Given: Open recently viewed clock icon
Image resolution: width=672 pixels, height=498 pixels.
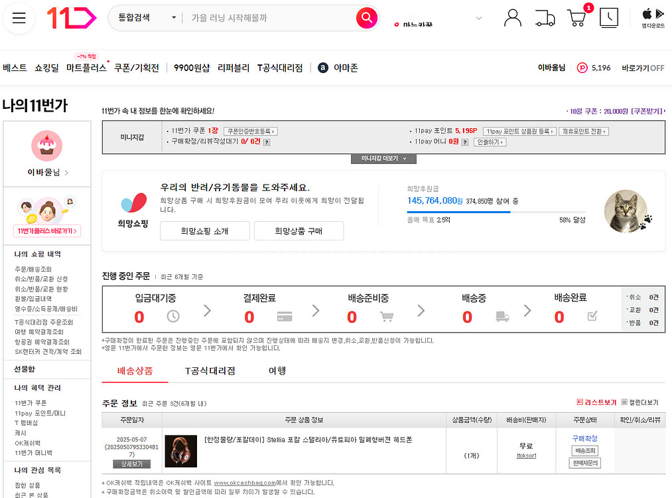Looking at the screenshot, I should coord(608,18).
